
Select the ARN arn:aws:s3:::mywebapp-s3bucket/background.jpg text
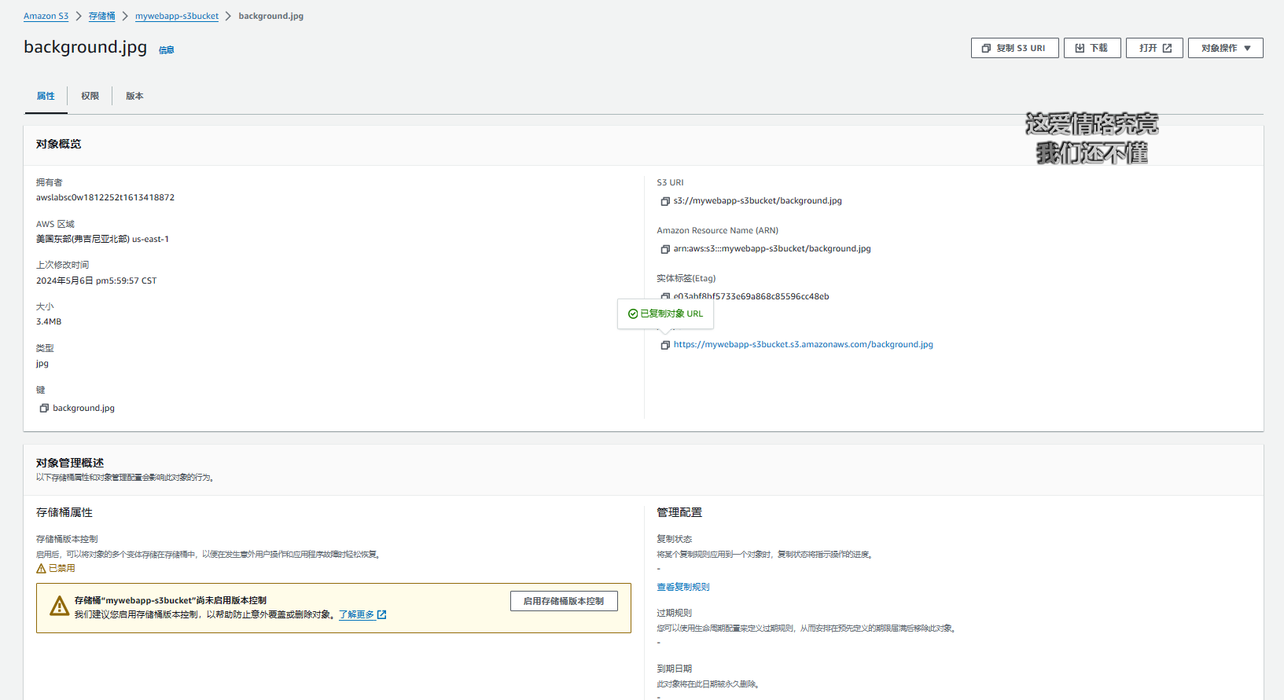pos(772,249)
